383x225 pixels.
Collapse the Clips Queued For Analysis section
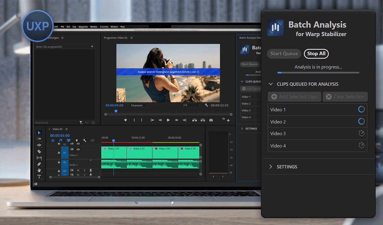(x=271, y=84)
